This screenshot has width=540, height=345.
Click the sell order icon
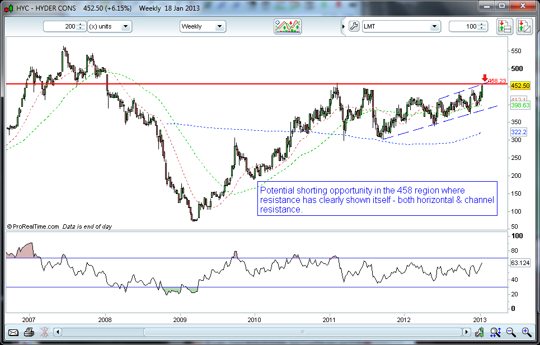[524, 26]
